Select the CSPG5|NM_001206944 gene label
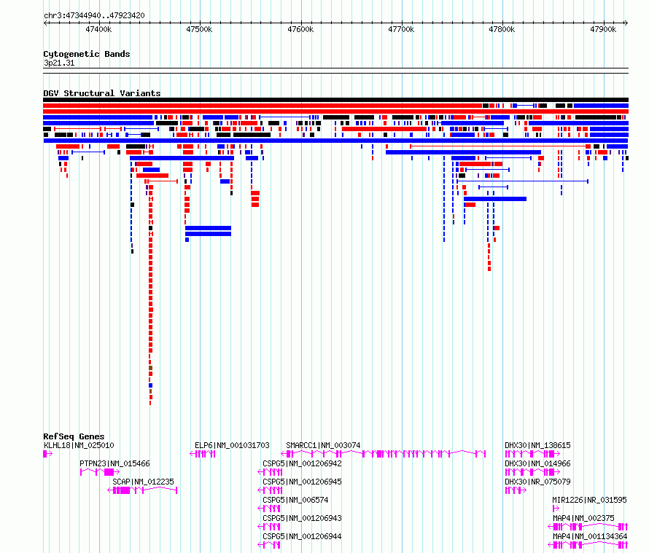The height and width of the screenshot is (553, 649). pyautogui.click(x=302, y=536)
